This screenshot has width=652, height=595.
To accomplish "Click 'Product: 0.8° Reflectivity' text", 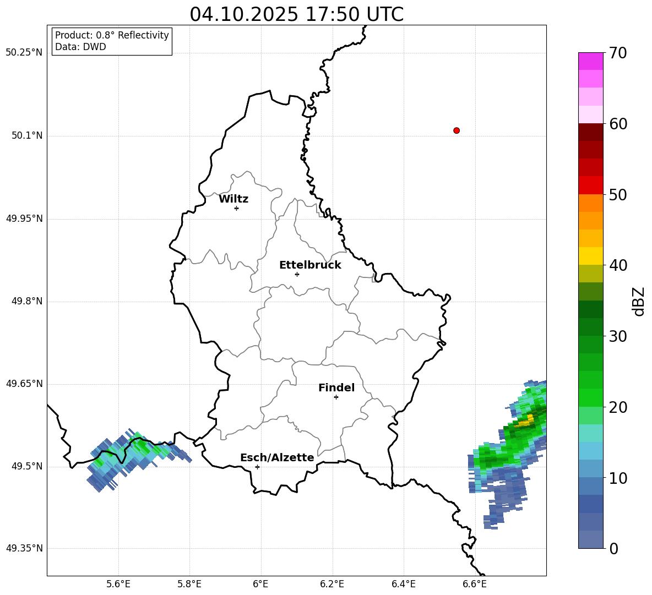I will [112, 35].
